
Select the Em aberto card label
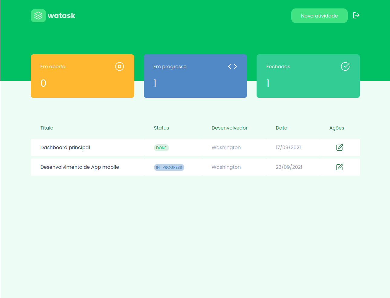coord(53,66)
